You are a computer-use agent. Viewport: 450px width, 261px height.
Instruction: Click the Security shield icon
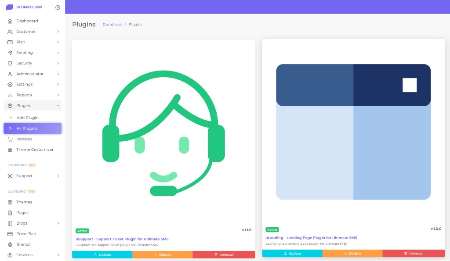(10, 63)
